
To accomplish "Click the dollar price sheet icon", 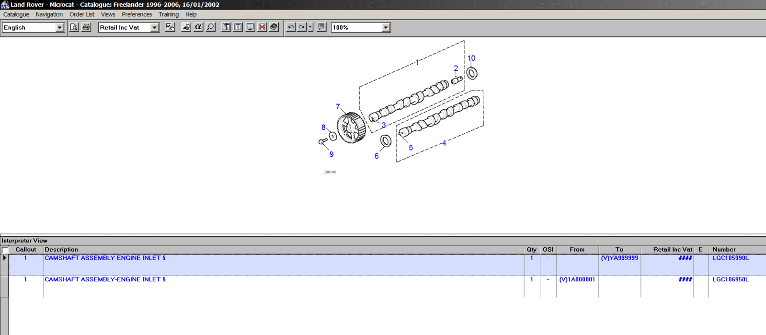I will click(238, 27).
